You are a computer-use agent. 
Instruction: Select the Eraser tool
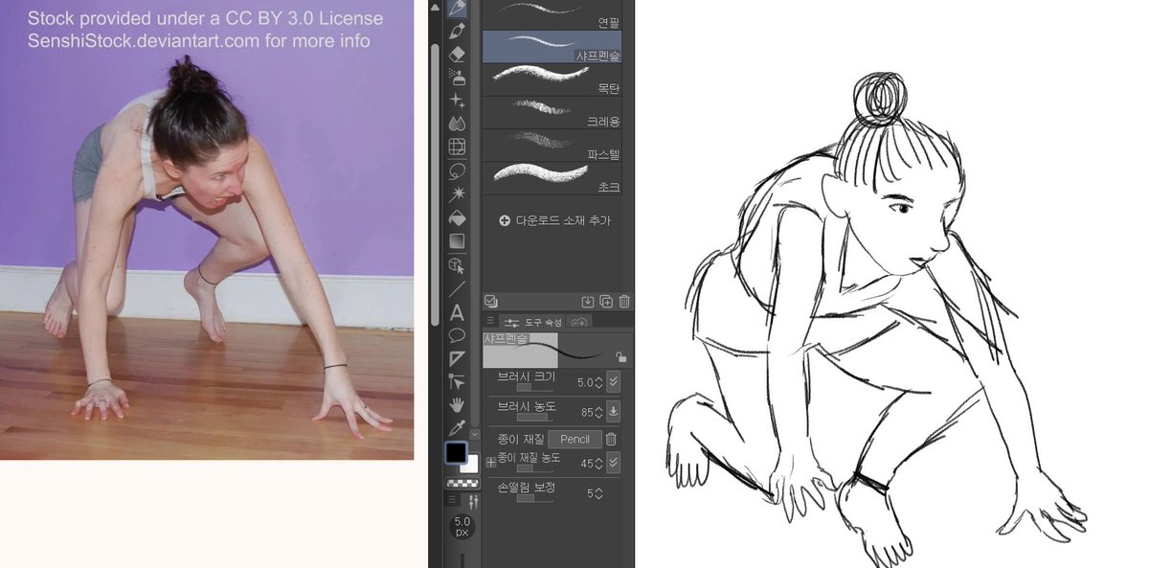tap(457, 55)
